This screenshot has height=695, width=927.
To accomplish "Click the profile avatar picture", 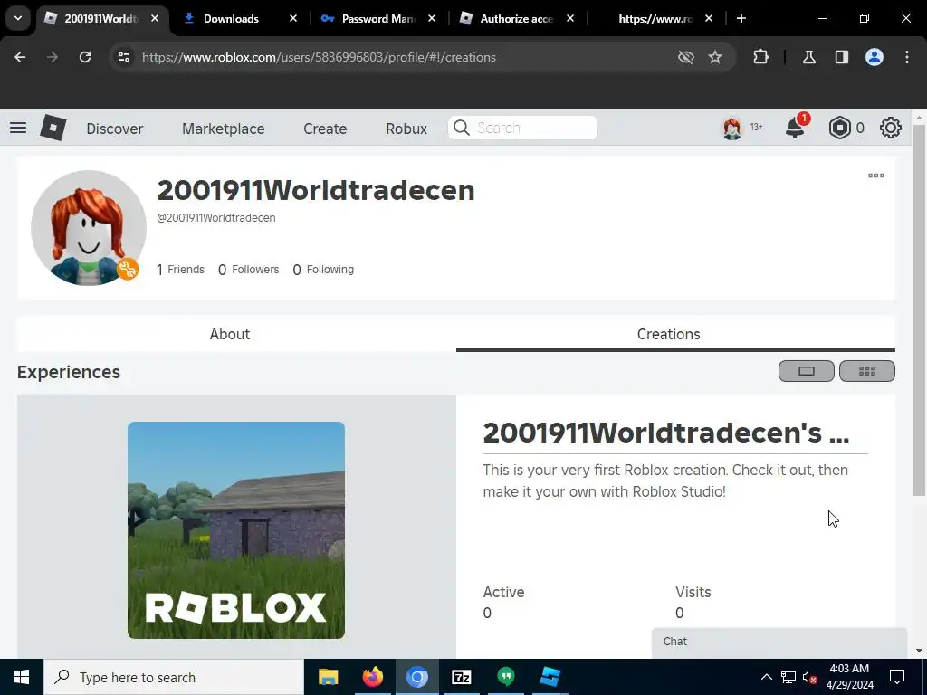I will (89, 228).
